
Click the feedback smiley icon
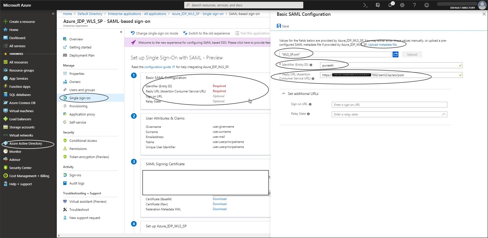point(427,5)
